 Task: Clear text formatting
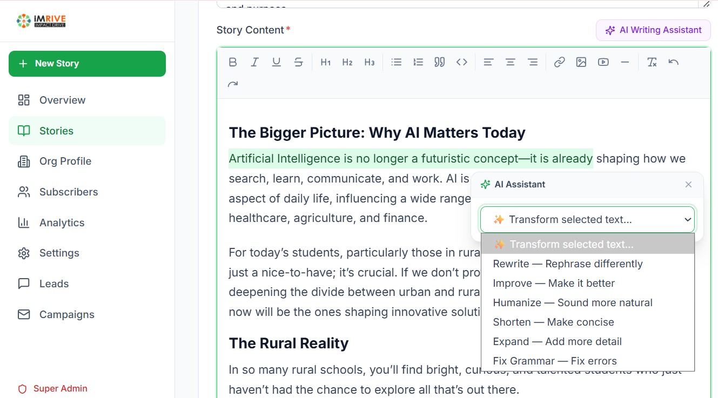(x=652, y=62)
